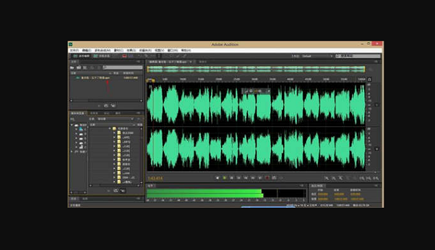Click the orange current-time display
The image size is (435, 250).
point(155,178)
